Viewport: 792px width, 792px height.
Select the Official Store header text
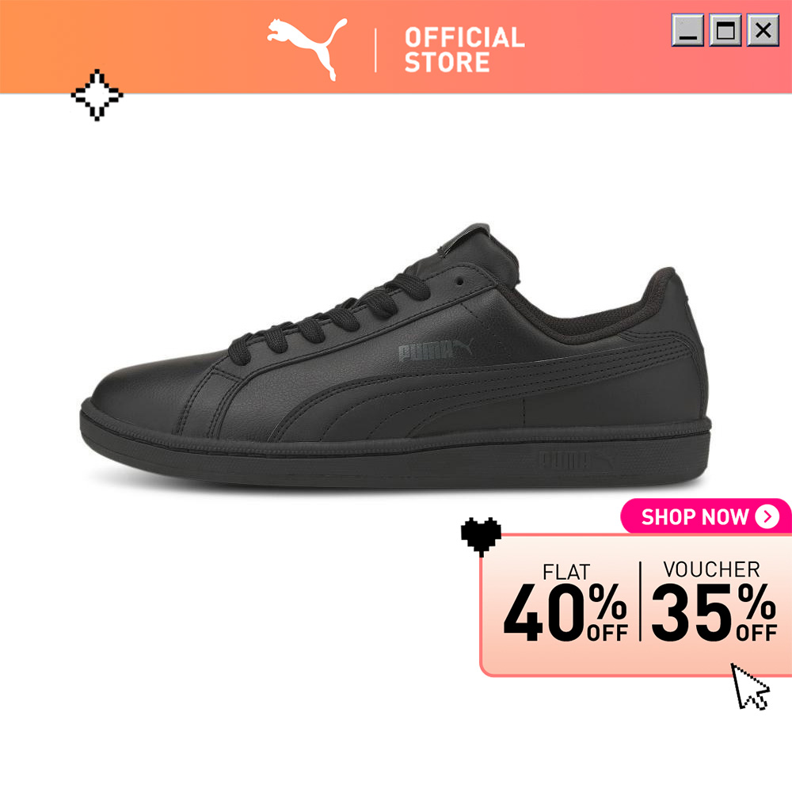pos(464,49)
